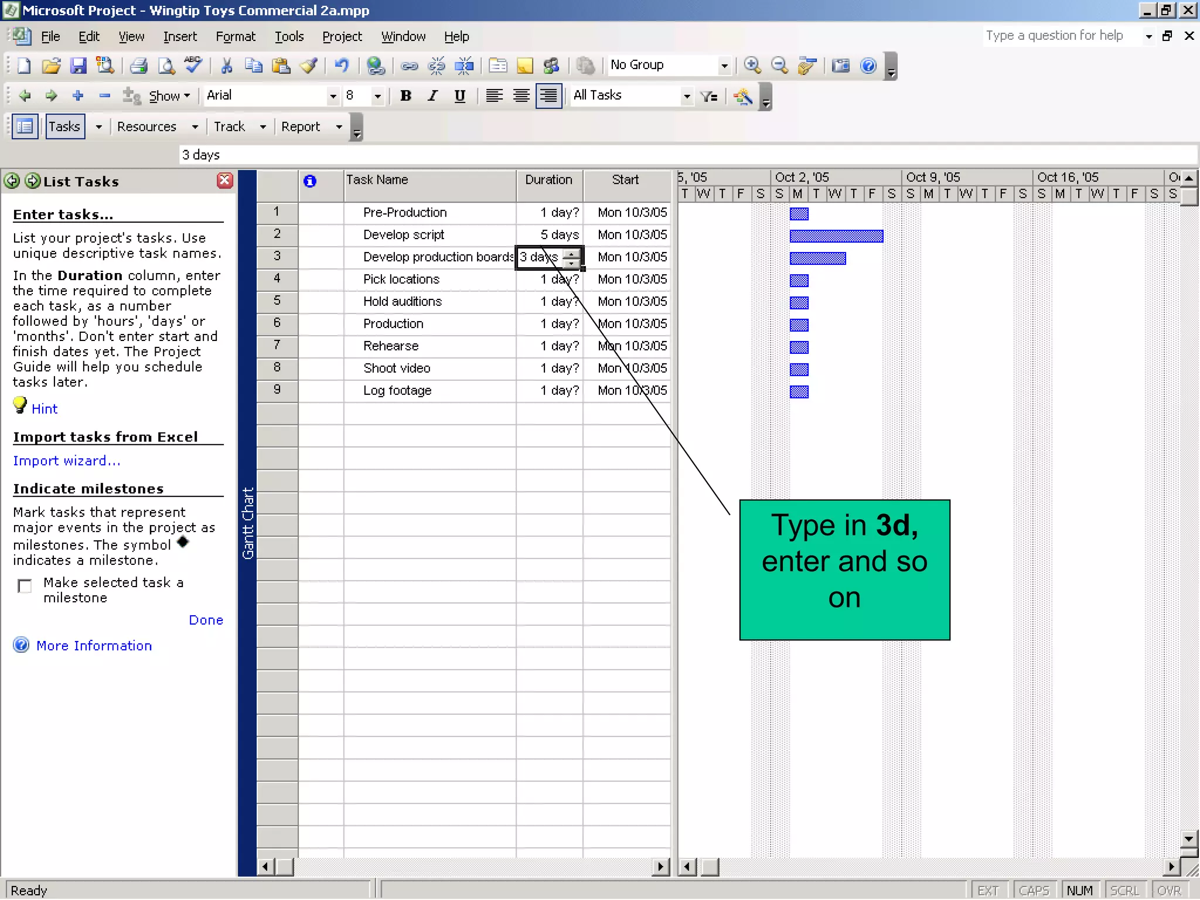
Task: Click the Print Preview icon
Action: [x=166, y=66]
